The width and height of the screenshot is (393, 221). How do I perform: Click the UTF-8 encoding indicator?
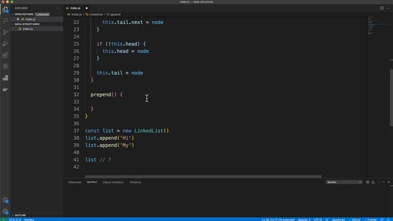317,220
